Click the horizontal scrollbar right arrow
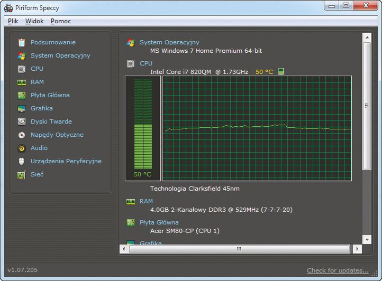This screenshot has height=281, width=382. [x=357, y=249]
